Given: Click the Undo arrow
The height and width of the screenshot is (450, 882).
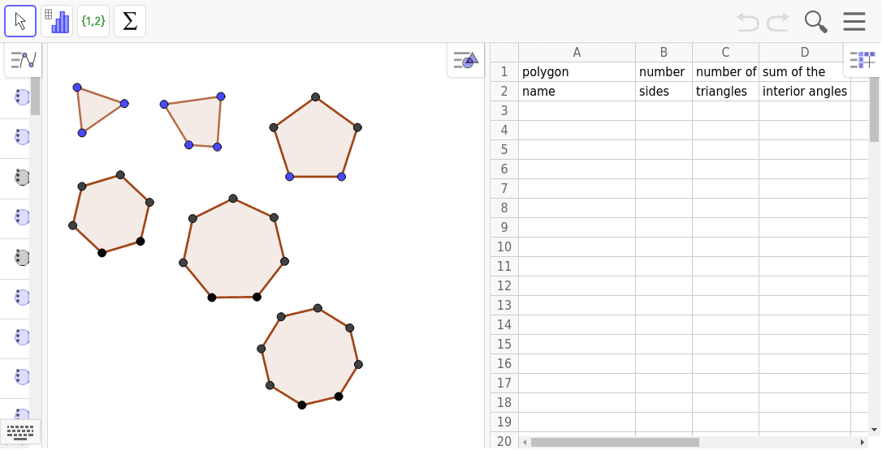Looking at the screenshot, I should [x=747, y=22].
